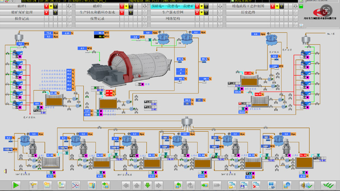Click the red X delete toolbar icon
The image size is (340, 191).
tap(255, 184)
